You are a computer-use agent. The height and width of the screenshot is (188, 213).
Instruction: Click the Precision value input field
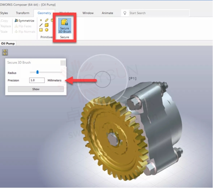37,80
